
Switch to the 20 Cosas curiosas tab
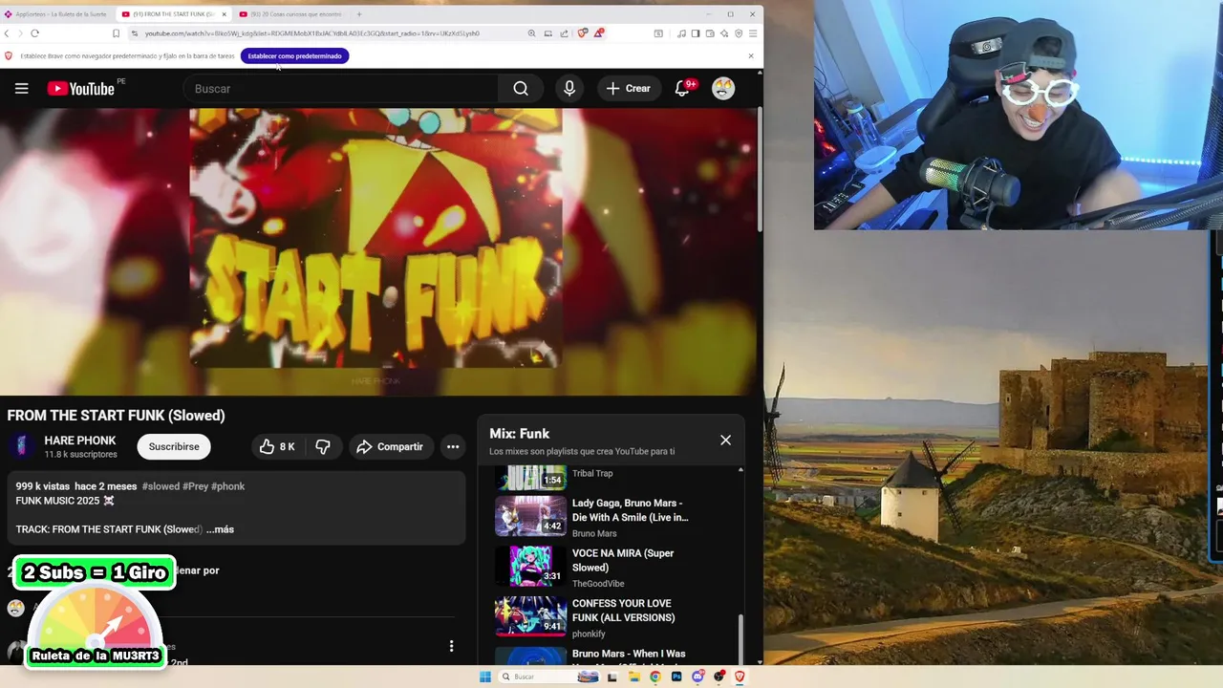(291, 14)
